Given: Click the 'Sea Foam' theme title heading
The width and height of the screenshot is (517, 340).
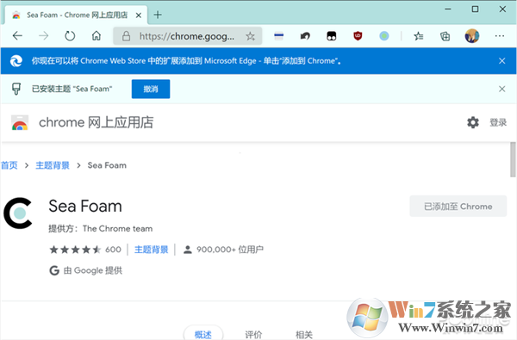Looking at the screenshot, I should point(85,207).
